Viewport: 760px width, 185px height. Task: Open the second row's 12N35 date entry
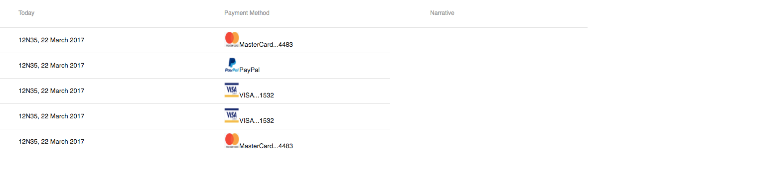click(x=51, y=66)
